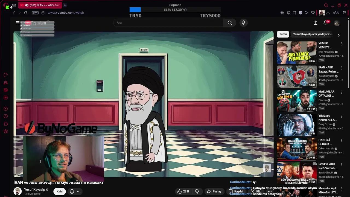Open options for MASUMLAR ORTALIĞI video
This screenshot has width=350, height=197.
click(x=342, y=92)
